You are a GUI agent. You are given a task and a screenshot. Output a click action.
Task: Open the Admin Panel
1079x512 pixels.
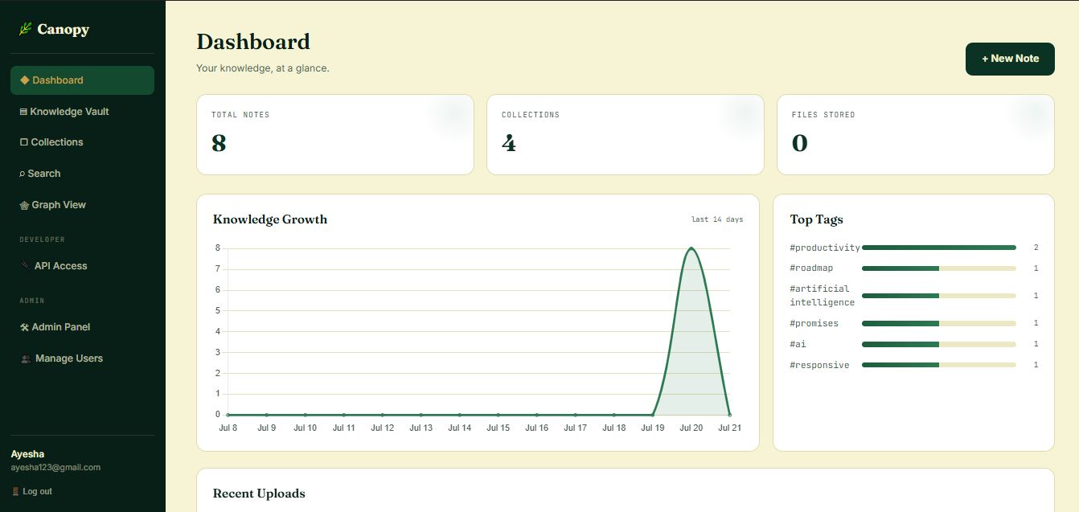[82, 327]
